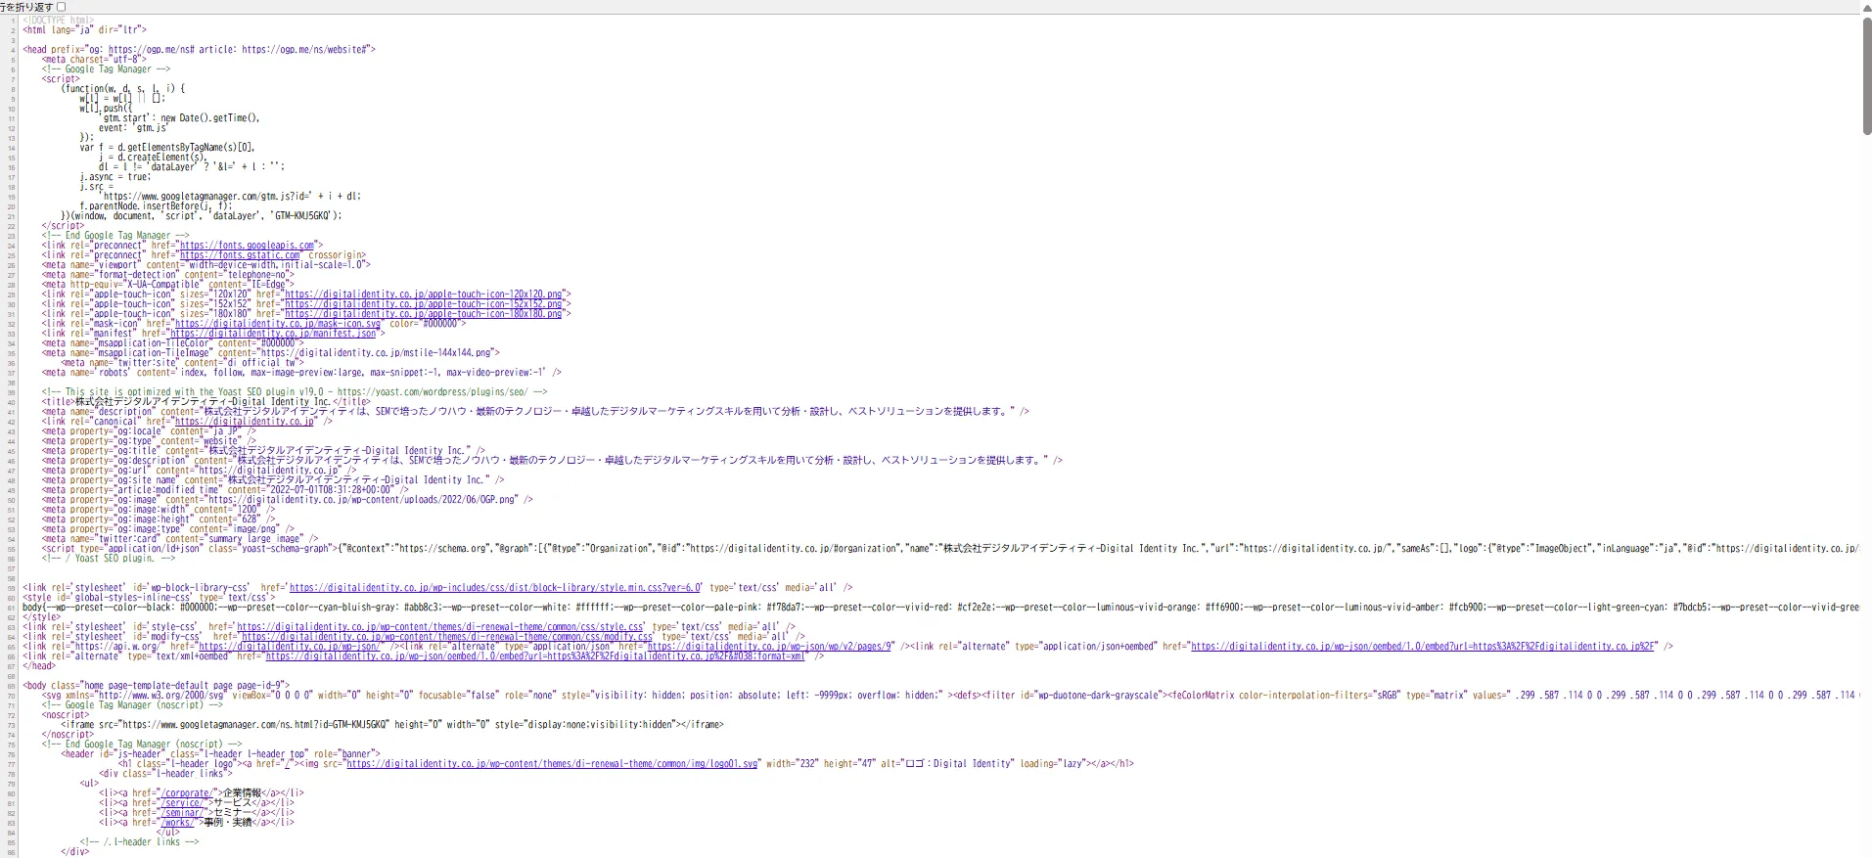Open the mask-icon.svg link

(x=277, y=324)
